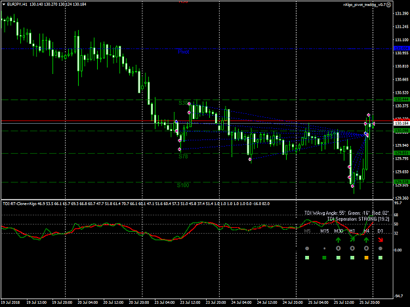Viewport: 410px width, 307px height.
Task: Click the 129.360 price axis label
Action: 401,198
